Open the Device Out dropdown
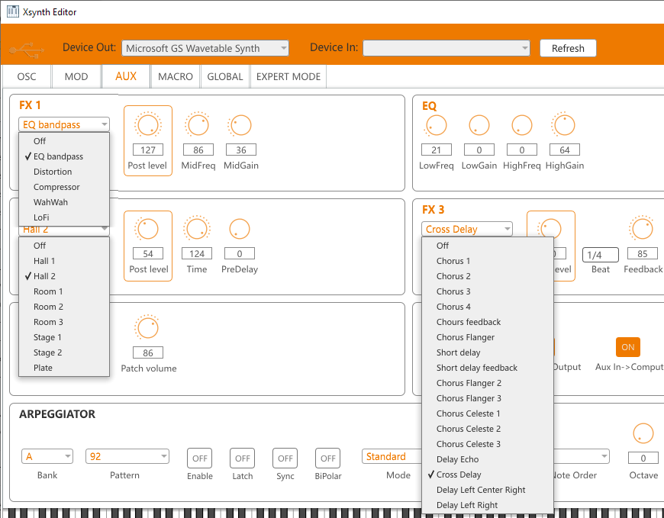The width and height of the screenshot is (664, 518). (x=205, y=48)
